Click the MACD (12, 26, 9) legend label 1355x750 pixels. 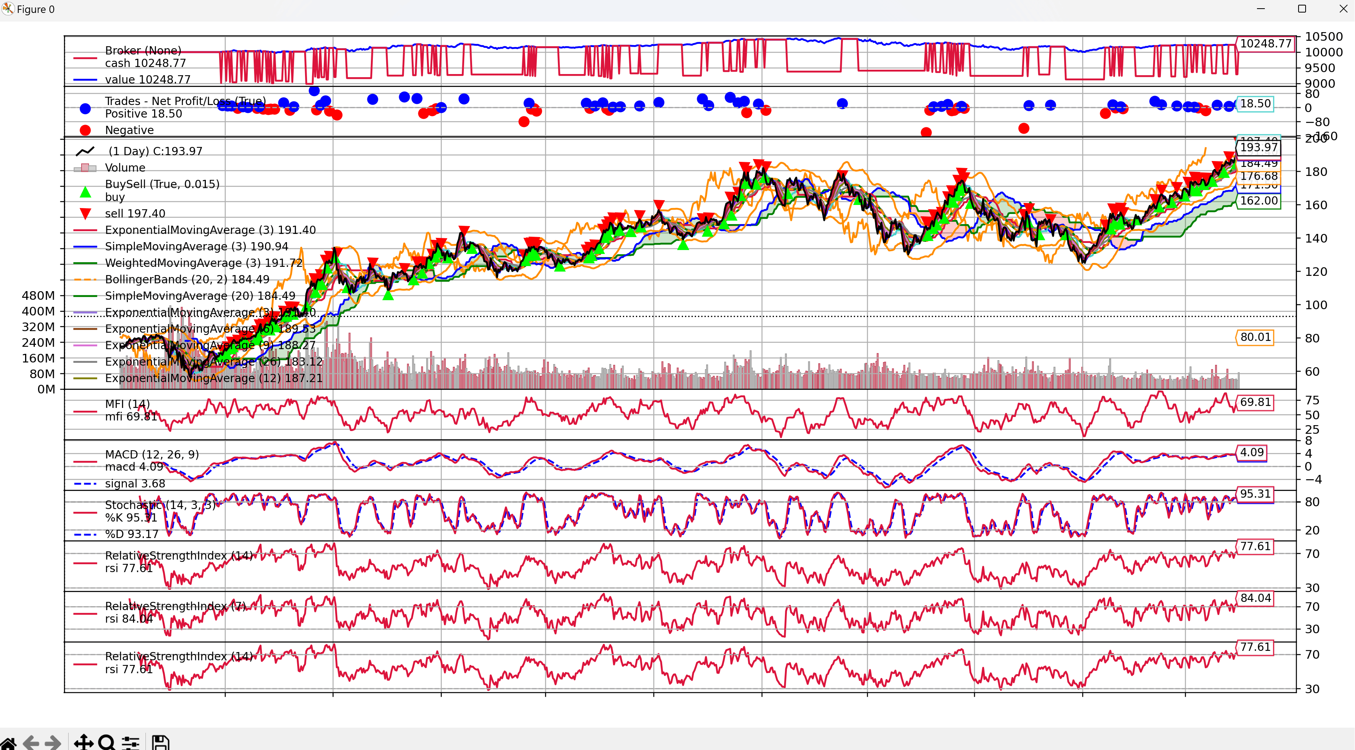(151, 454)
